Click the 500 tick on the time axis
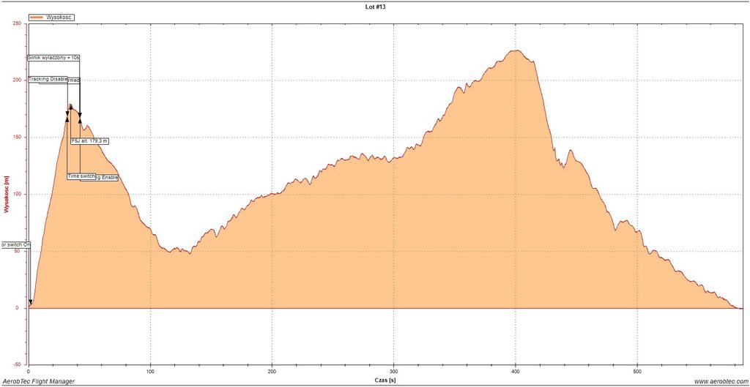Viewport: 750px width, 387px height. [638, 369]
